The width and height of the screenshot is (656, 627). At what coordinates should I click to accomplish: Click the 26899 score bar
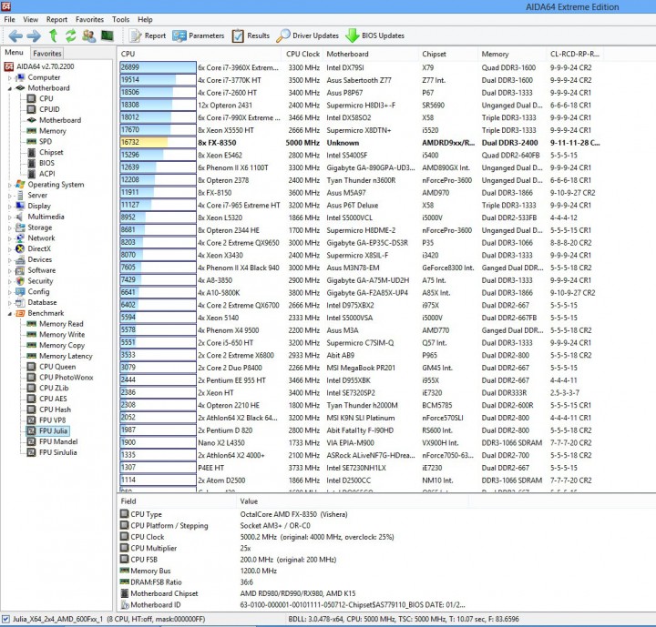click(x=158, y=67)
